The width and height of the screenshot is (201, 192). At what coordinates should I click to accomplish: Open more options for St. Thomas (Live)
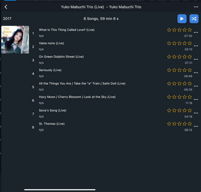click(x=196, y=127)
